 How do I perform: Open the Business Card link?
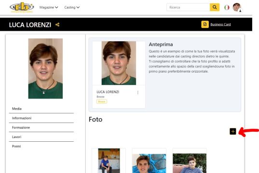[220, 25]
